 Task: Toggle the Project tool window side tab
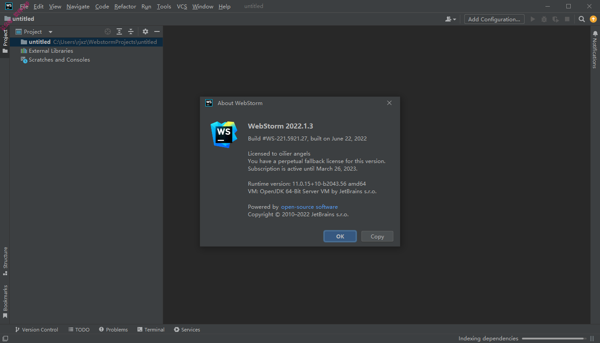click(5, 41)
